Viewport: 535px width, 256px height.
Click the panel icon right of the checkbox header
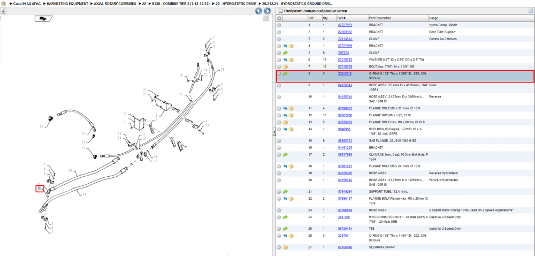531,11
